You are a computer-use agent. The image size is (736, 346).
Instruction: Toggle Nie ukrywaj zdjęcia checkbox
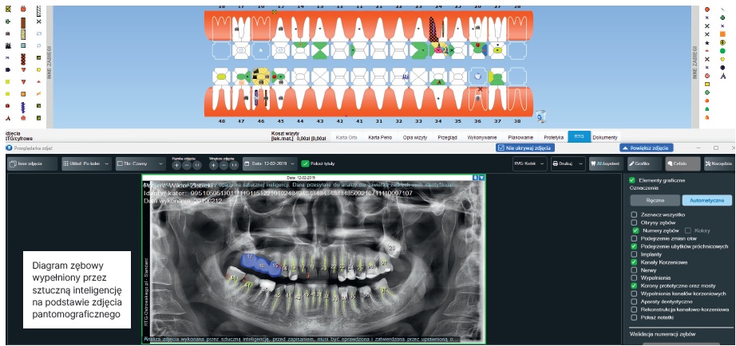[x=501, y=147]
